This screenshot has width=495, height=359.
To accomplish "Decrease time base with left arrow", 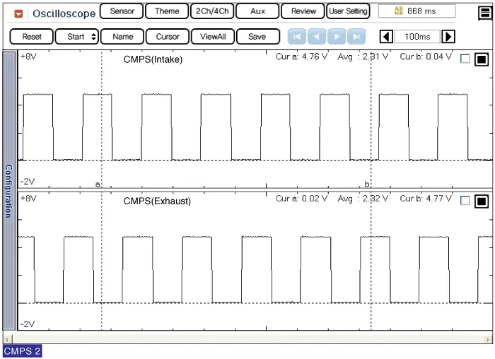I will pos(387,37).
